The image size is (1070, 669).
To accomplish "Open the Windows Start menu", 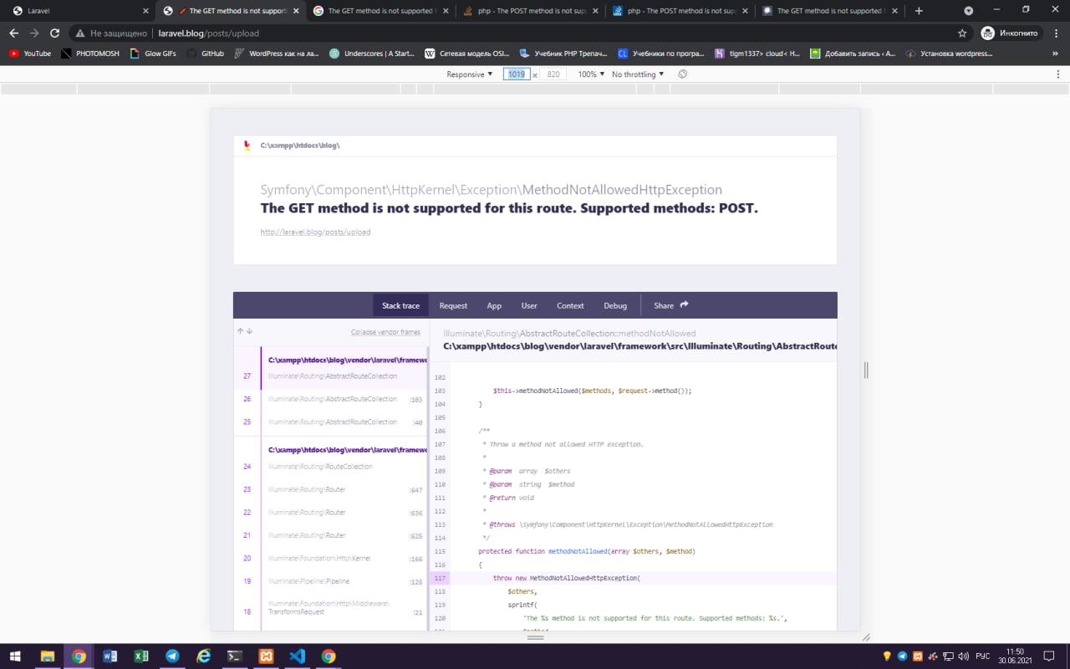I will pyautogui.click(x=16, y=656).
